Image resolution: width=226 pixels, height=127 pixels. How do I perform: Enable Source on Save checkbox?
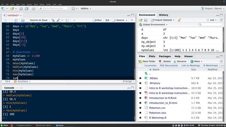(28, 20)
